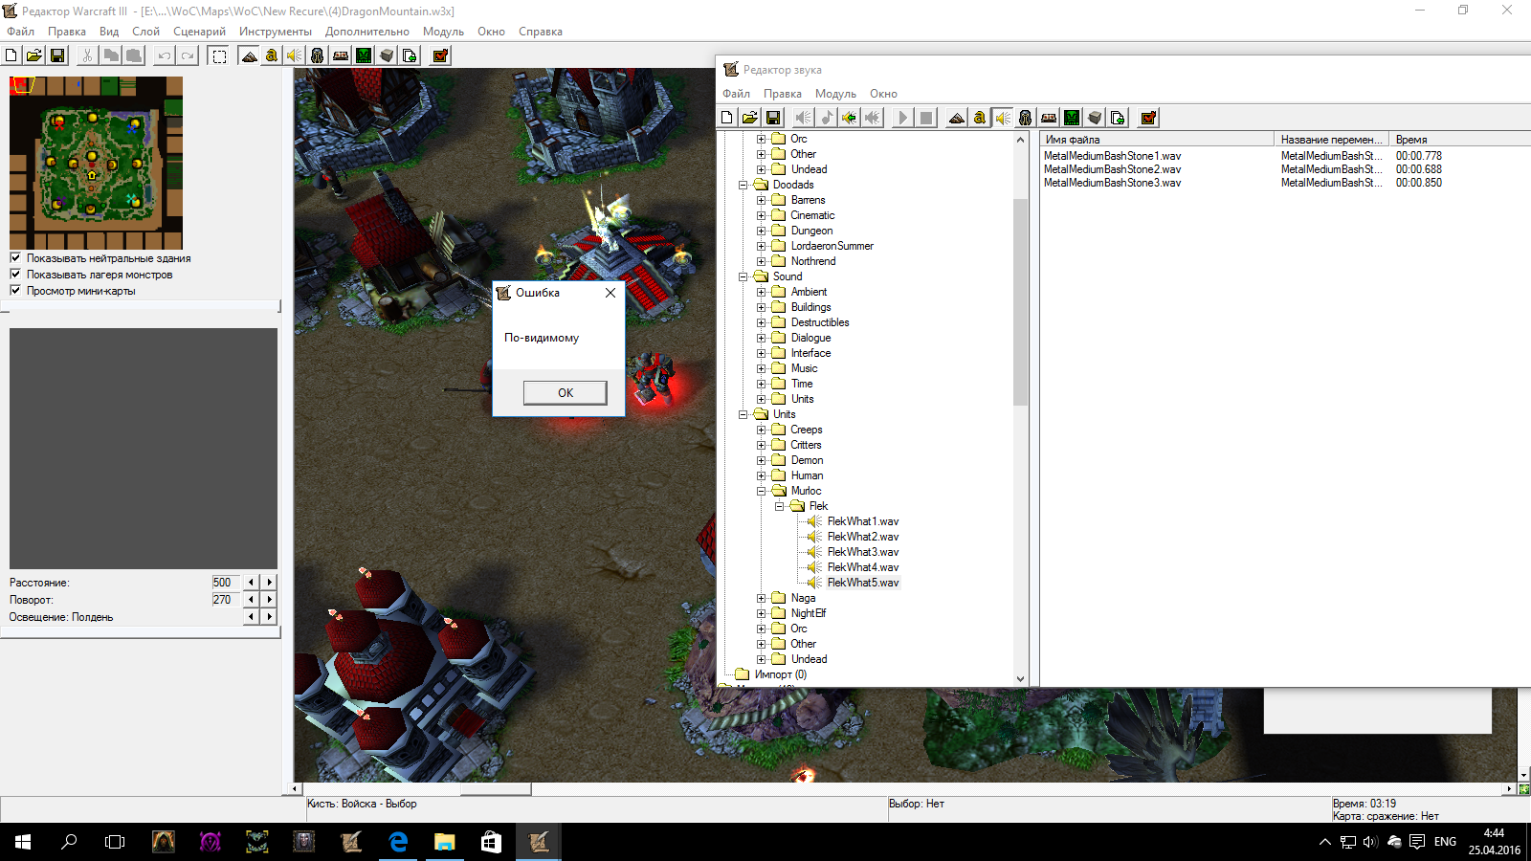The width and height of the screenshot is (1531, 861).
Task: Open the 'Правка' menu in Sound Editor
Action: pos(783,94)
